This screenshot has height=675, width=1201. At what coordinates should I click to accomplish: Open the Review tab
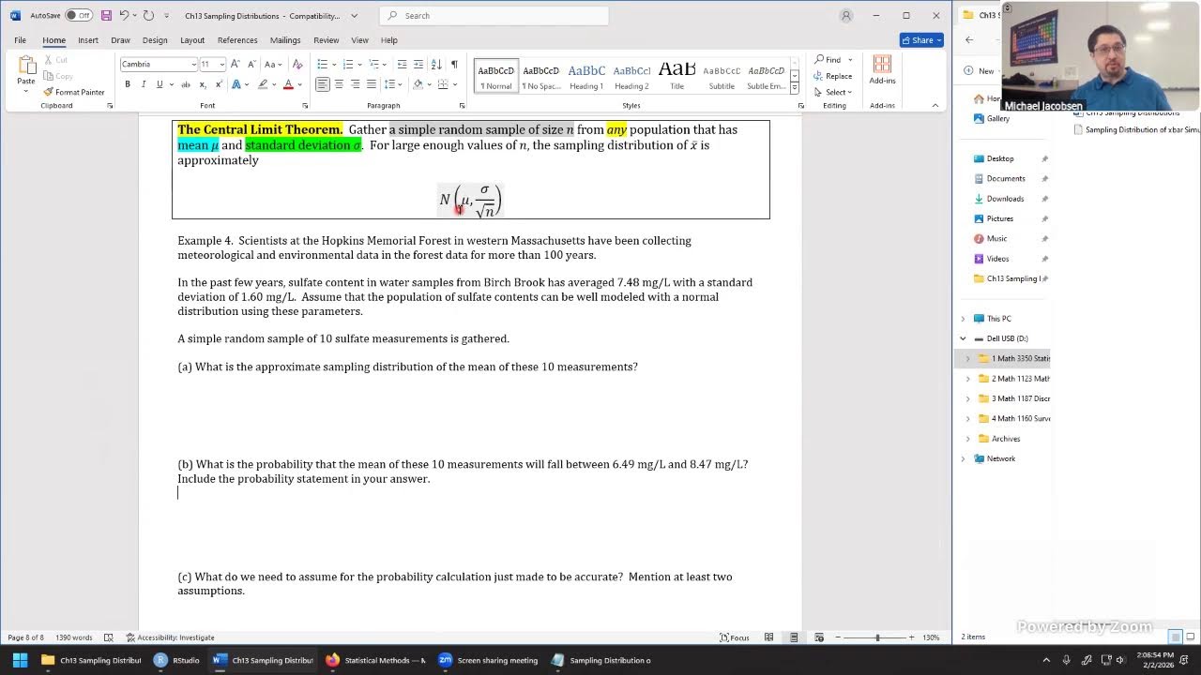327,40
